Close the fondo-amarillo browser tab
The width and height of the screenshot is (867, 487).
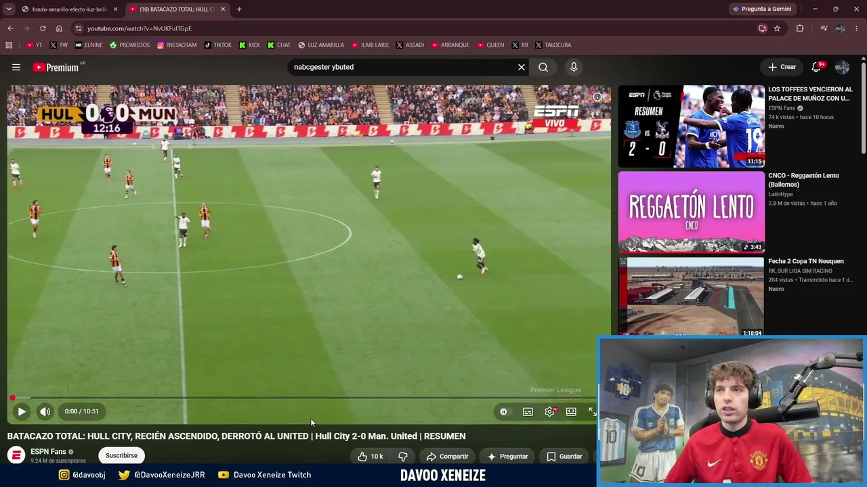click(115, 9)
